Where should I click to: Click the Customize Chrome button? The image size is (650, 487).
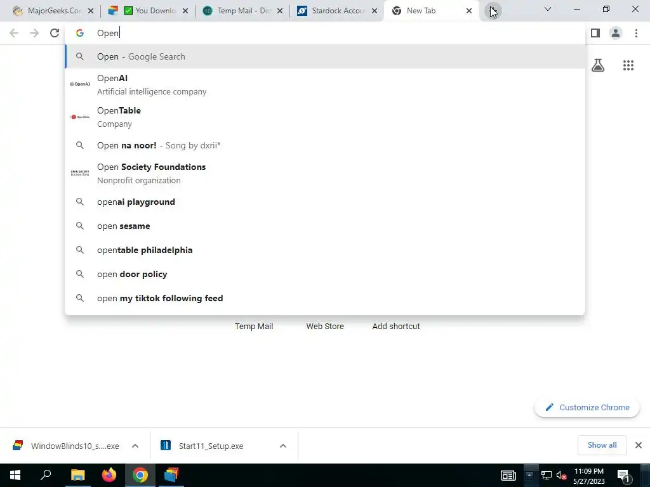click(587, 408)
